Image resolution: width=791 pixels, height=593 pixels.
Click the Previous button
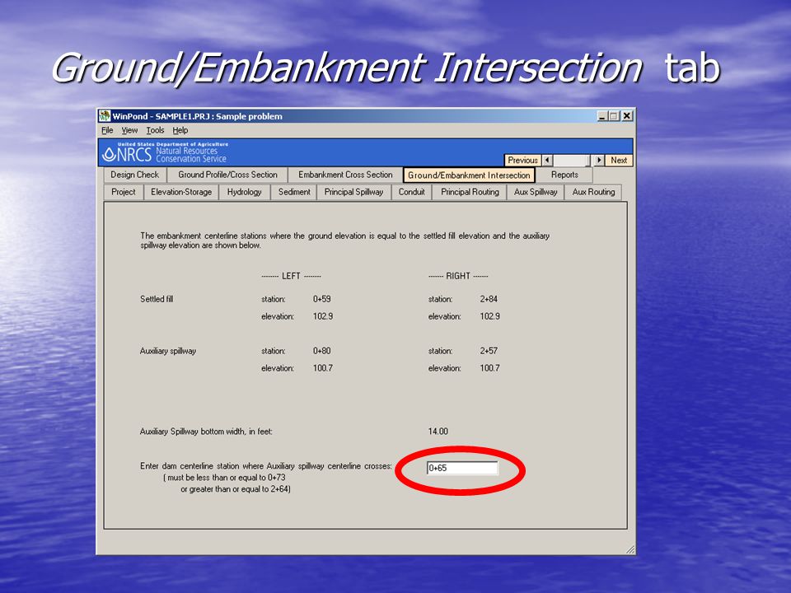tap(522, 161)
